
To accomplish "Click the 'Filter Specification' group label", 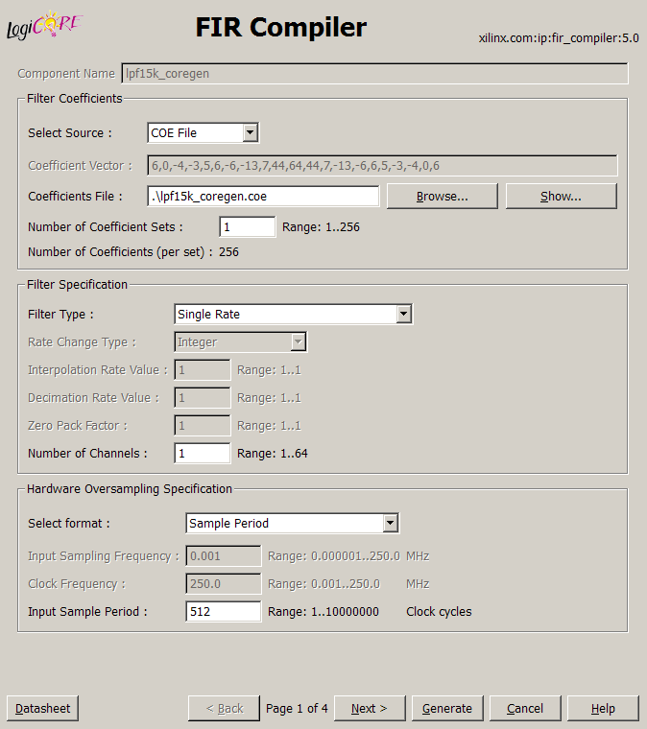I will click(x=77, y=285).
